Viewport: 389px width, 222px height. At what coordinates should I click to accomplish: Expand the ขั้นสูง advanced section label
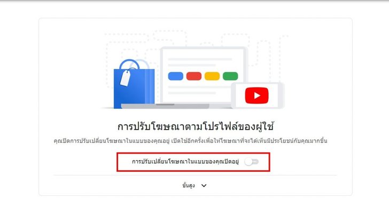pos(189,185)
